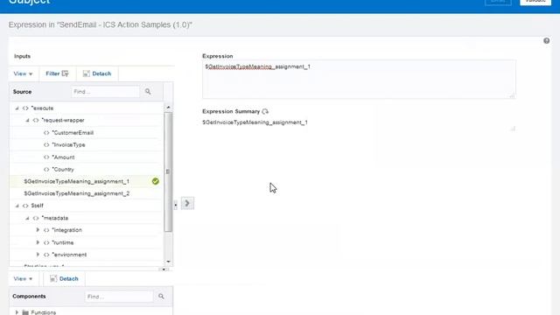
Task: Click the Filter icon in Inputs toolbar
Action: [x=65, y=73]
